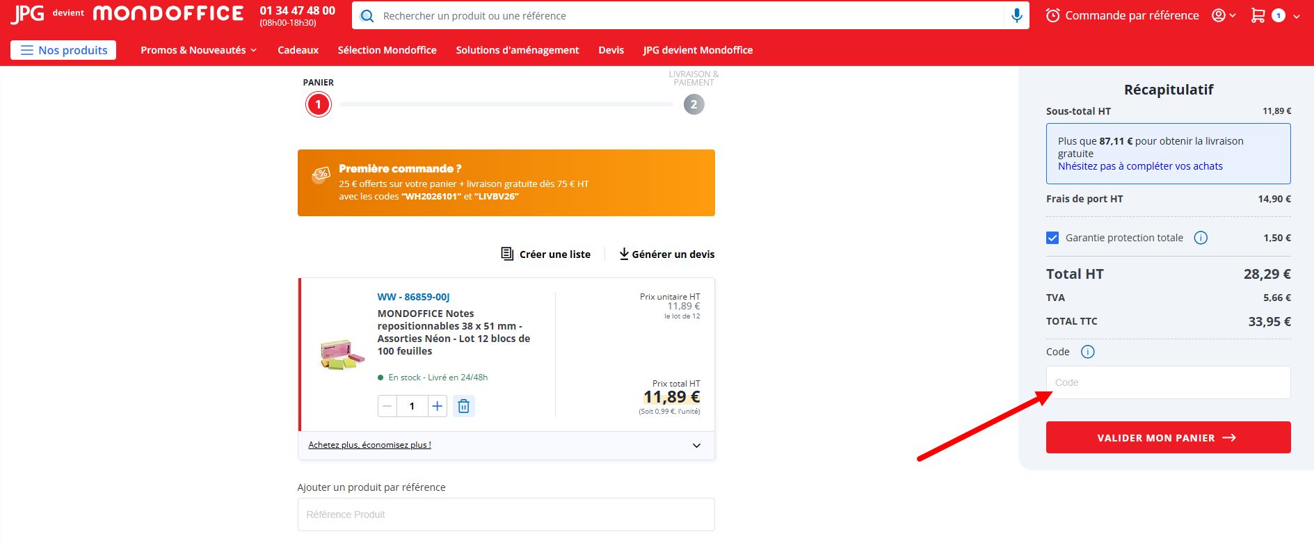
Task: Click the Première commande promo banner
Action: point(506,183)
